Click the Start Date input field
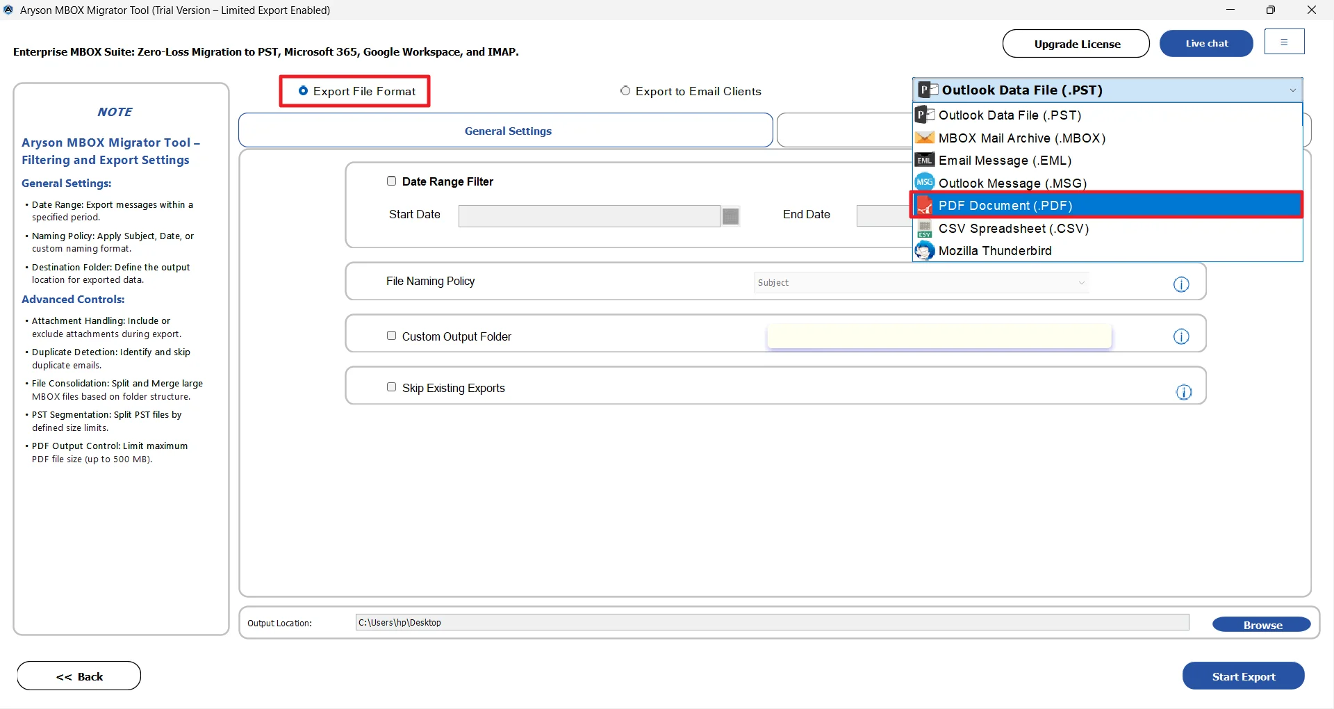This screenshot has height=709, width=1334. click(x=588, y=216)
